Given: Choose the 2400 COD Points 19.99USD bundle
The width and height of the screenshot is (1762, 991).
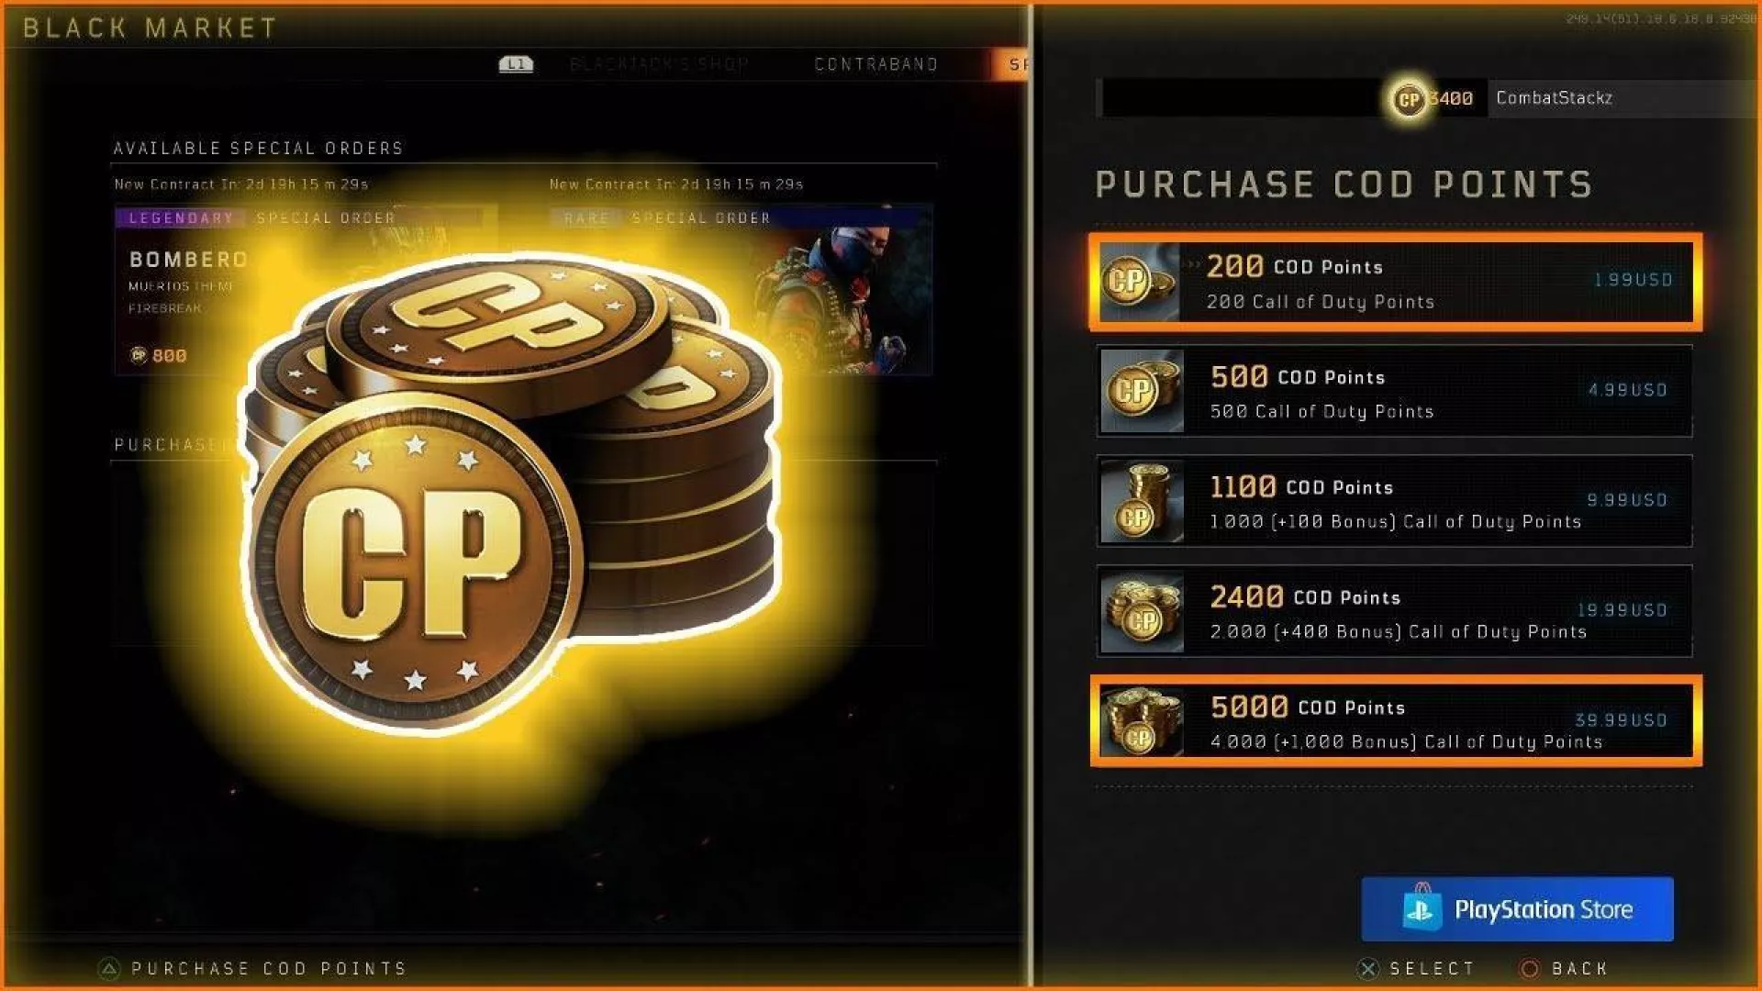Looking at the screenshot, I should click(x=1394, y=611).
